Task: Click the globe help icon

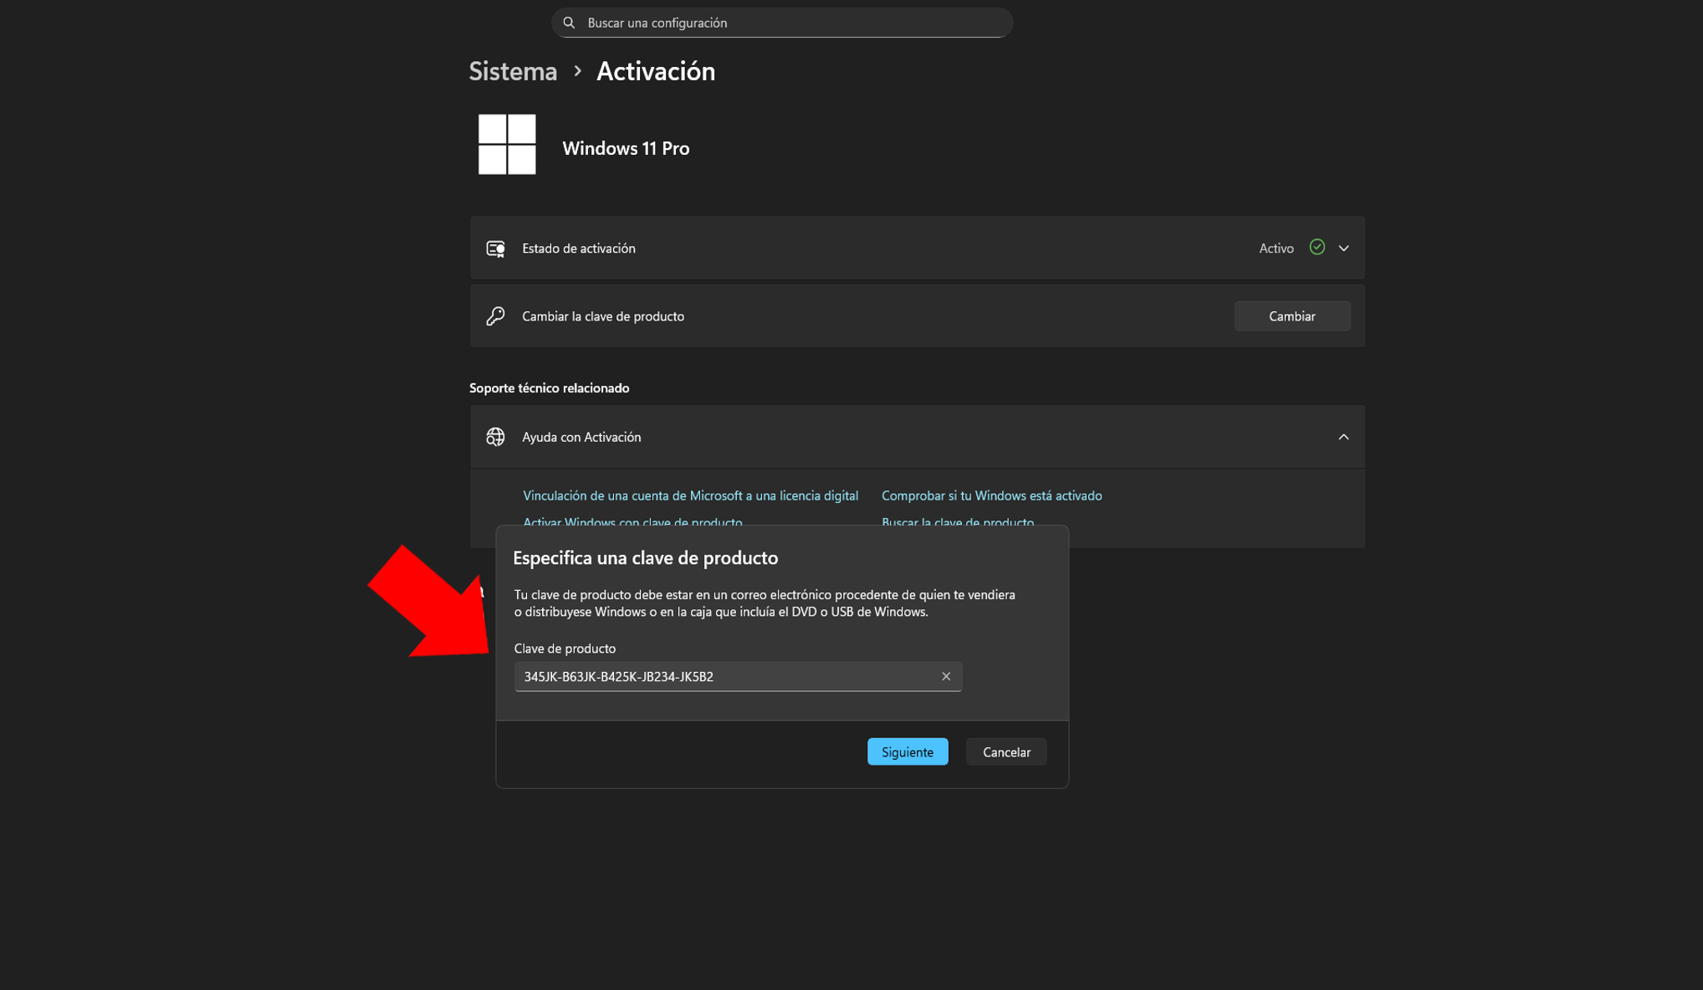Action: [x=495, y=437]
